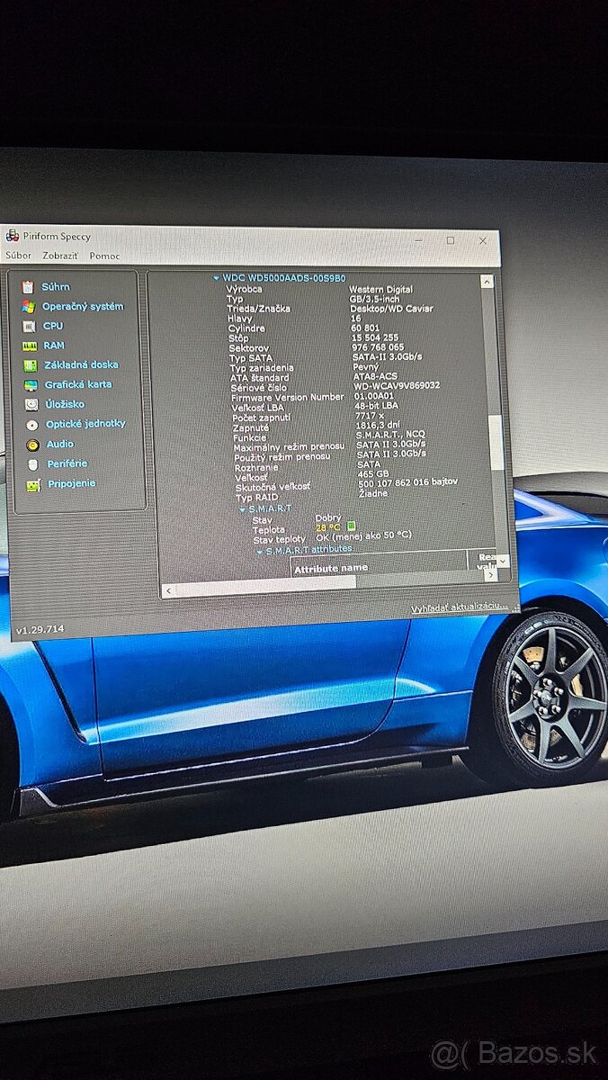Open the CPU section icon
The height and width of the screenshot is (1080, 608).
tap(29, 326)
